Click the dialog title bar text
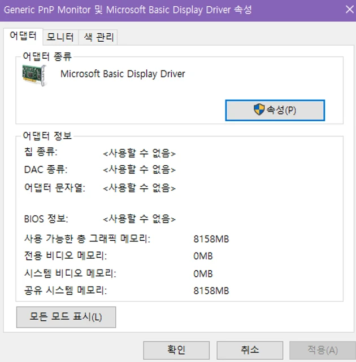 [128, 10]
